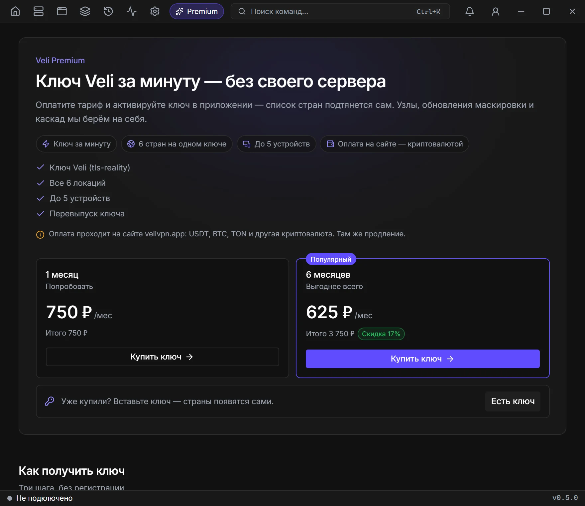Open the activity pulse icon
This screenshot has height=506, width=585.
[x=132, y=12]
